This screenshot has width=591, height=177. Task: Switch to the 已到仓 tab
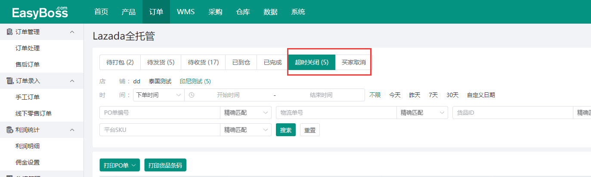(241, 62)
